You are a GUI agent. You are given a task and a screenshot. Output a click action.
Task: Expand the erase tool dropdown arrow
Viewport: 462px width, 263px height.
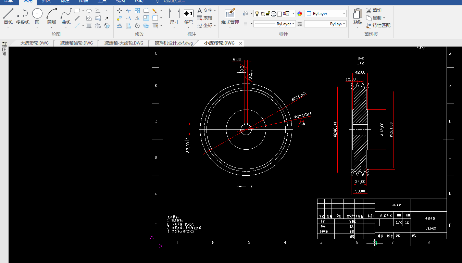coord(161,11)
